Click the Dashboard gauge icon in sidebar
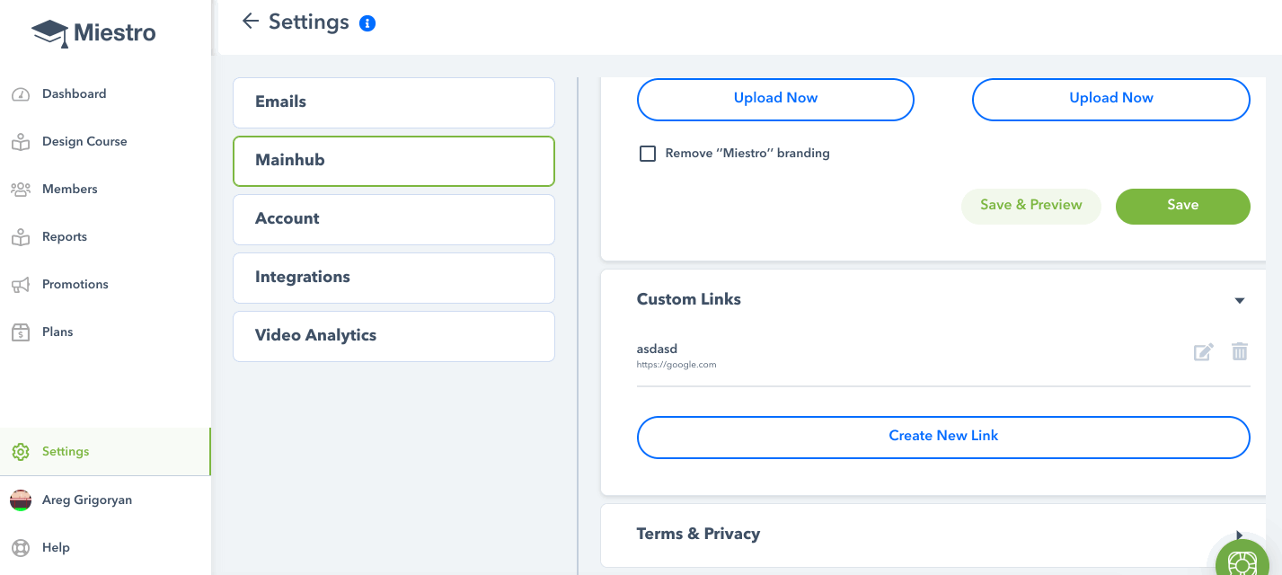Screen dimensions: 1282x575 coord(21,94)
